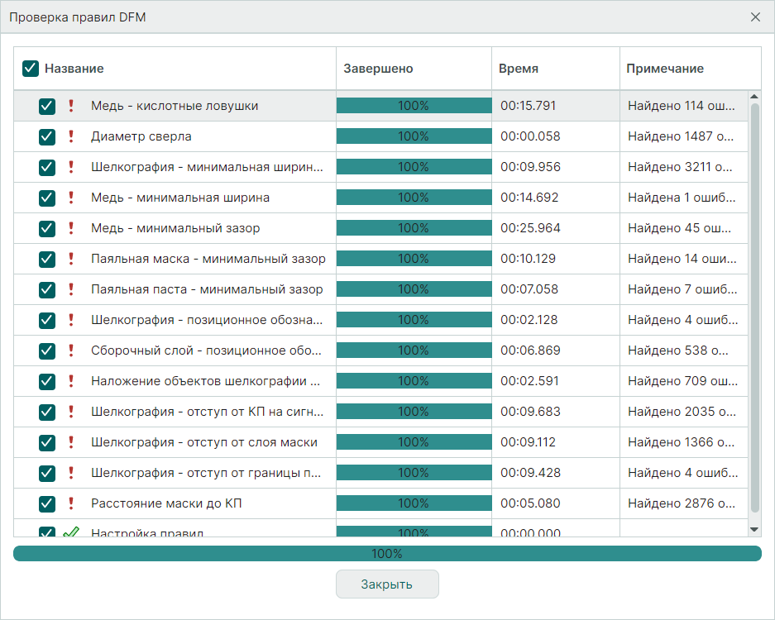The width and height of the screenshot is (775, 620).
Task: Click the "Завершено" column header
Action: (x=378, y=69)
